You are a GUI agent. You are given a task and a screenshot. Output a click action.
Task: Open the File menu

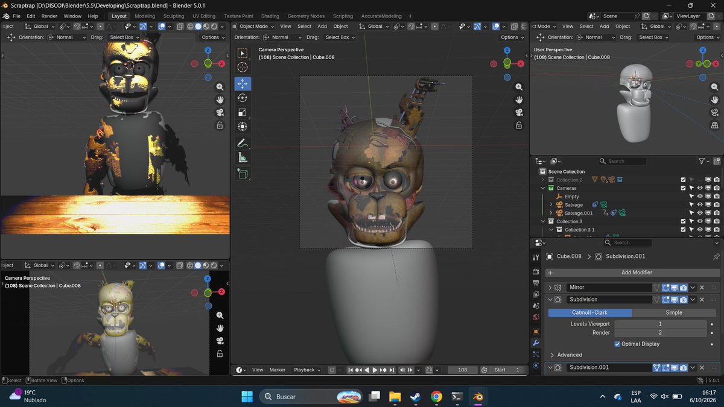click(16, 16)
